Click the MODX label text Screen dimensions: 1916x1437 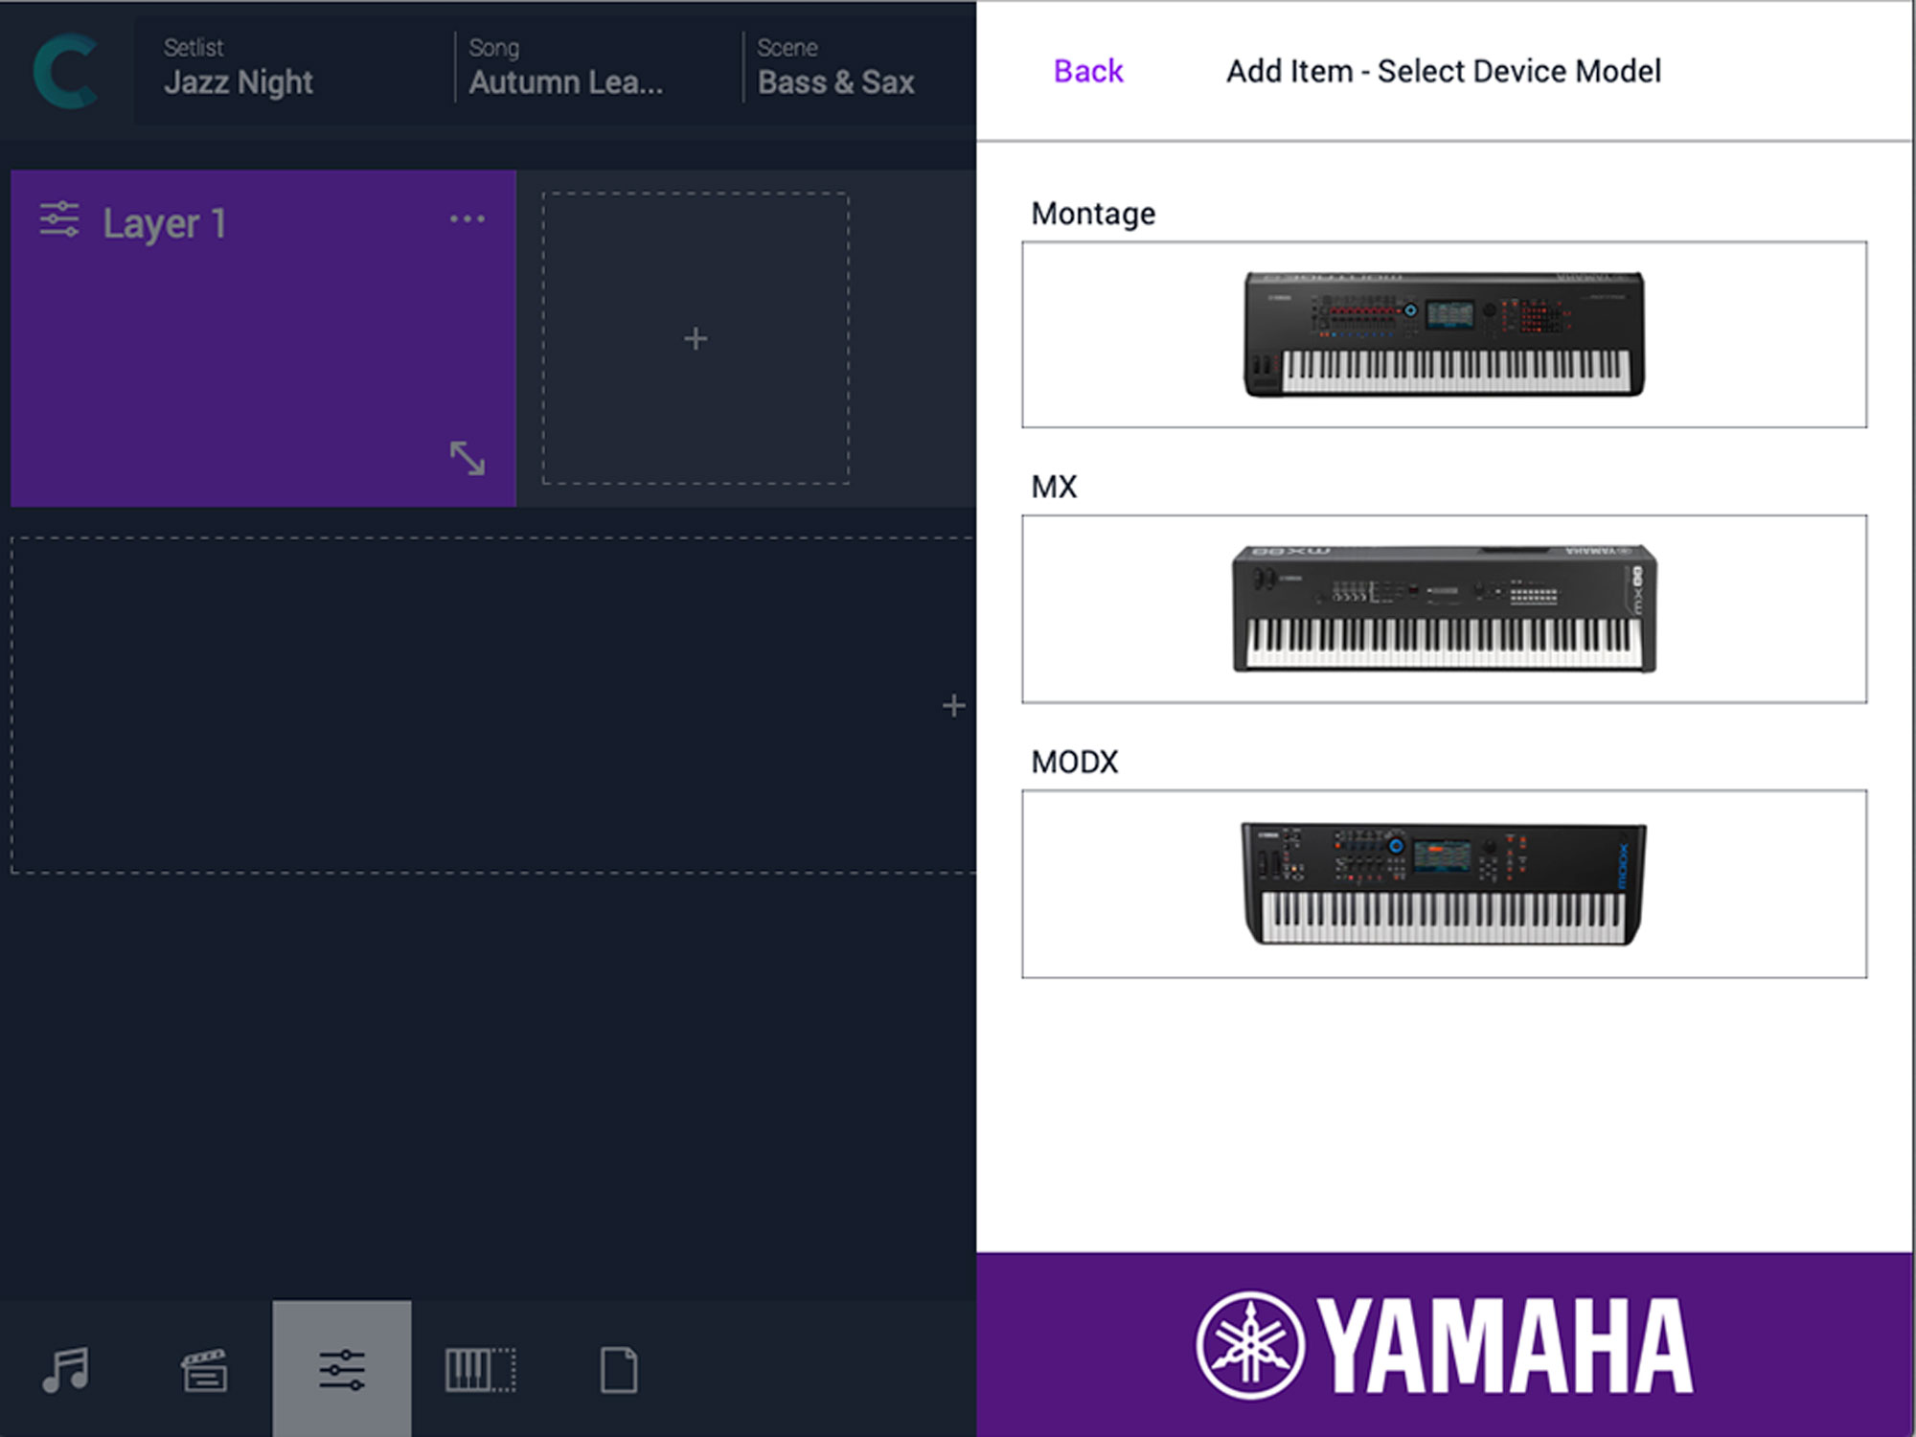[1074, 763]
